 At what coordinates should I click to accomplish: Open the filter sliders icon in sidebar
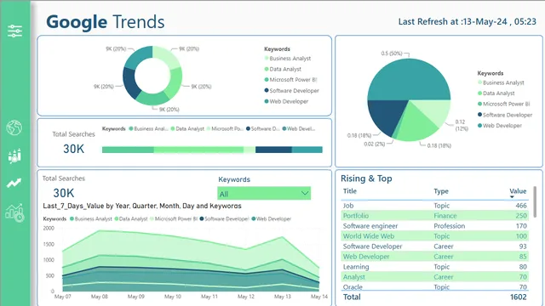14,31
